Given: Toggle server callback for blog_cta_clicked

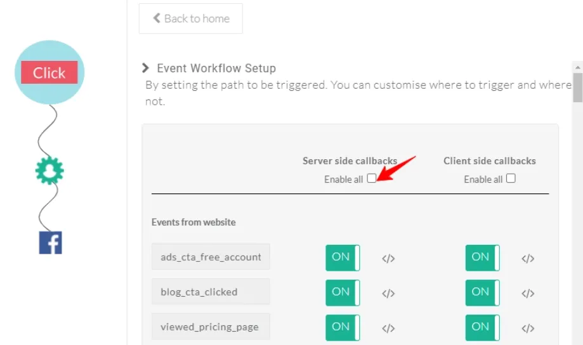Looking at the screenshot, I should pyautogui.click(x=343, y=292).
